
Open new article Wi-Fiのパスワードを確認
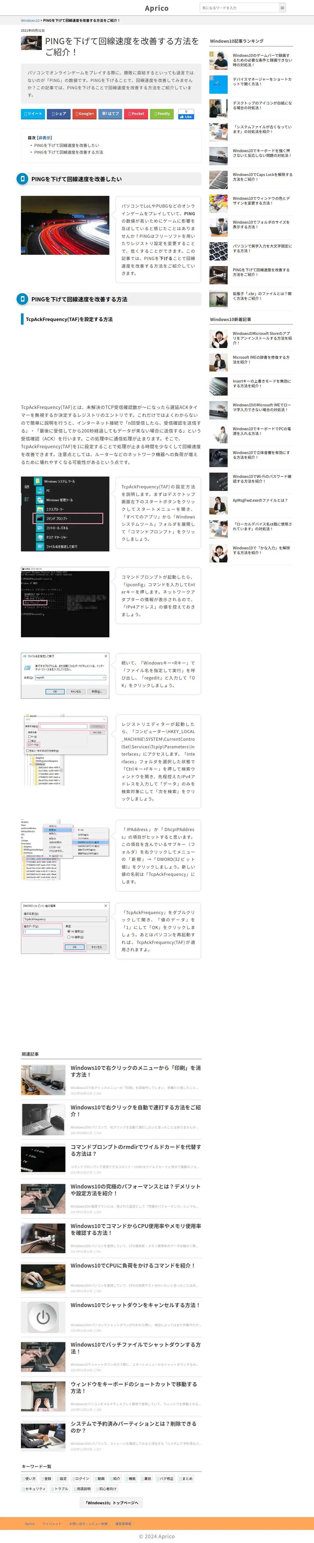coord(262,479)
